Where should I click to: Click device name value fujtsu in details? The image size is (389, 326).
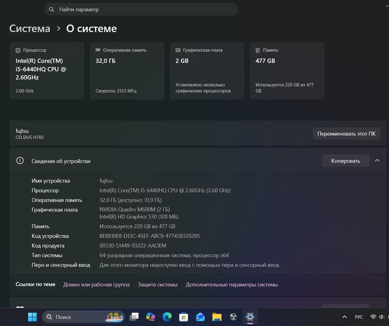pos(106,181)
